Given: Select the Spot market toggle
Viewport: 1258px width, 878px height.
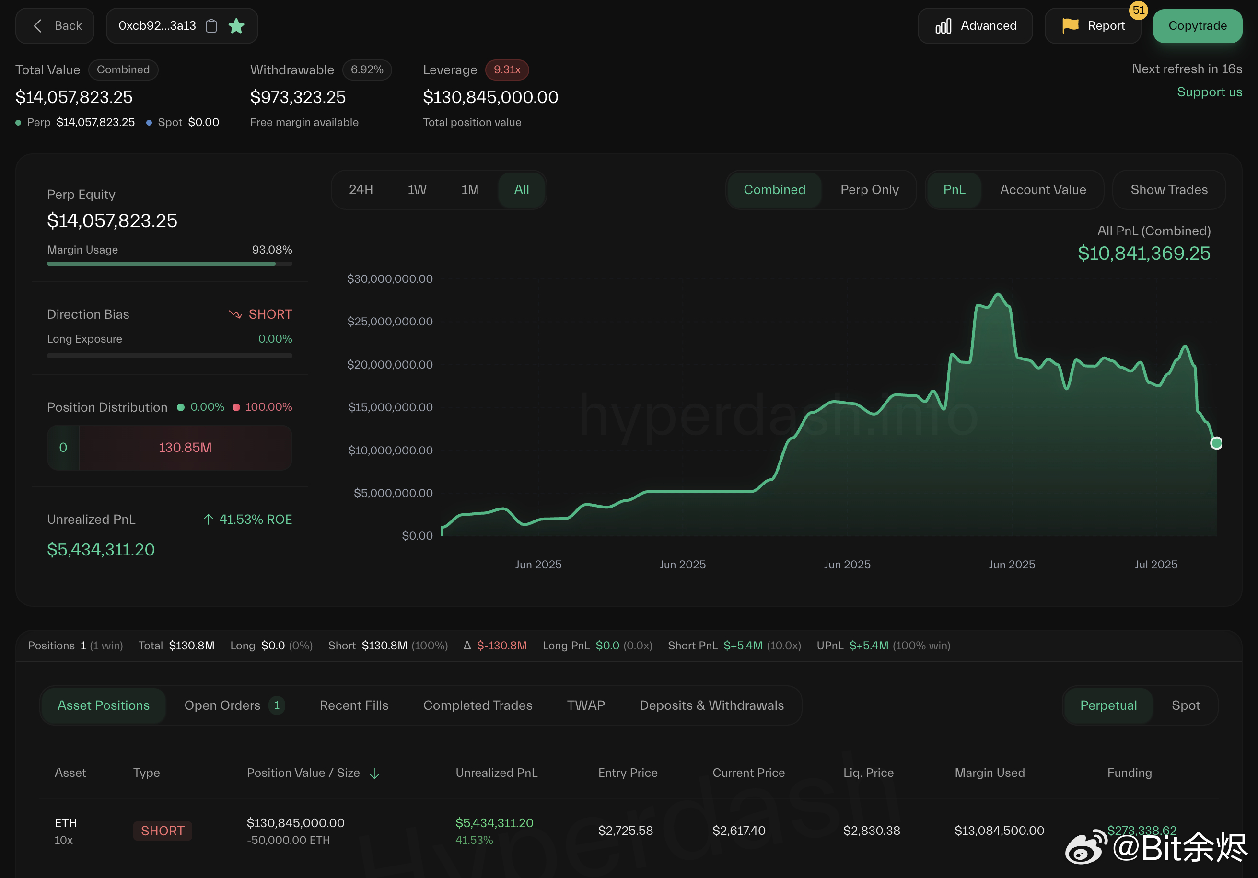Looking at the screenshot, I should point(1186,705).
